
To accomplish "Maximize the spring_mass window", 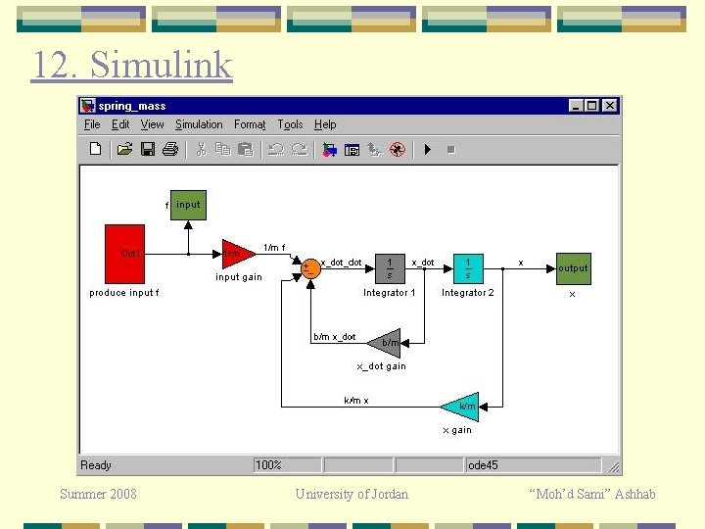I will [x=591, y=106].
